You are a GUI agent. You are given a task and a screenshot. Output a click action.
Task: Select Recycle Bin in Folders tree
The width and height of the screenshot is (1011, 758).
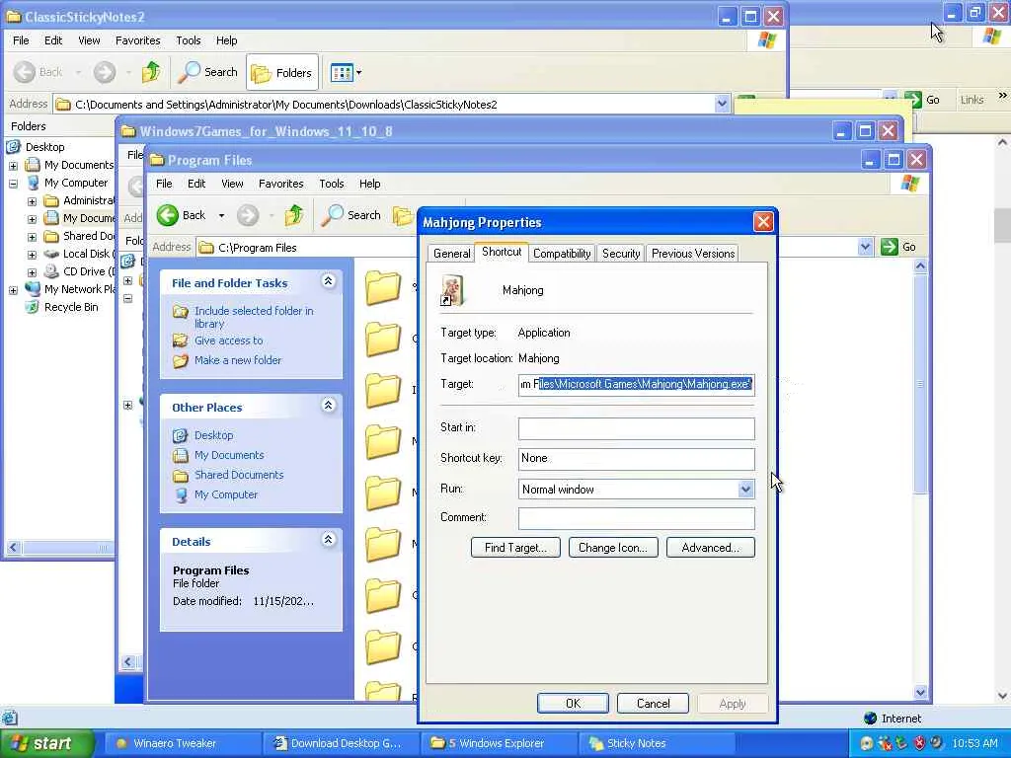click(x=71, y=308)
